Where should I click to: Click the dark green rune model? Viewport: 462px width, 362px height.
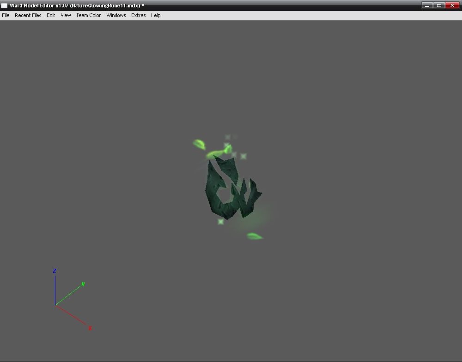pos(233,188)
